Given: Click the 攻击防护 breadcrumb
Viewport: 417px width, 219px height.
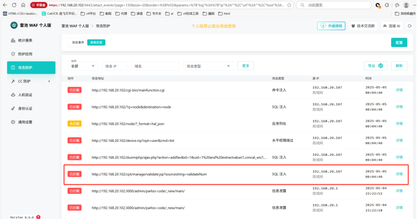Looking at the screenshot, I should tap(103, 26).
